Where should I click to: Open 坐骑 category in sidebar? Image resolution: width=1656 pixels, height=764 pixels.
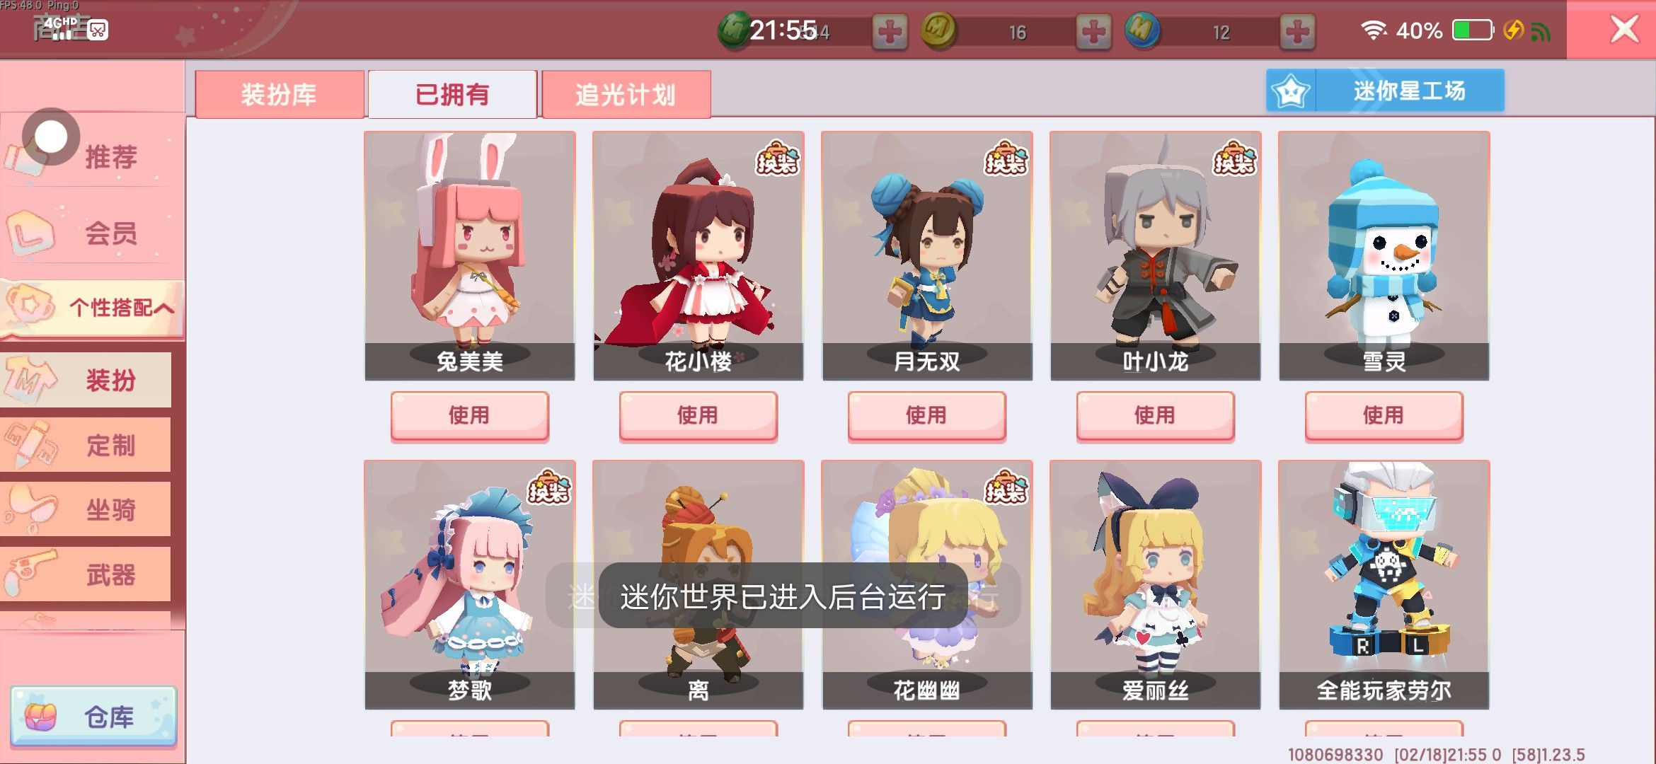click(86, 509)
